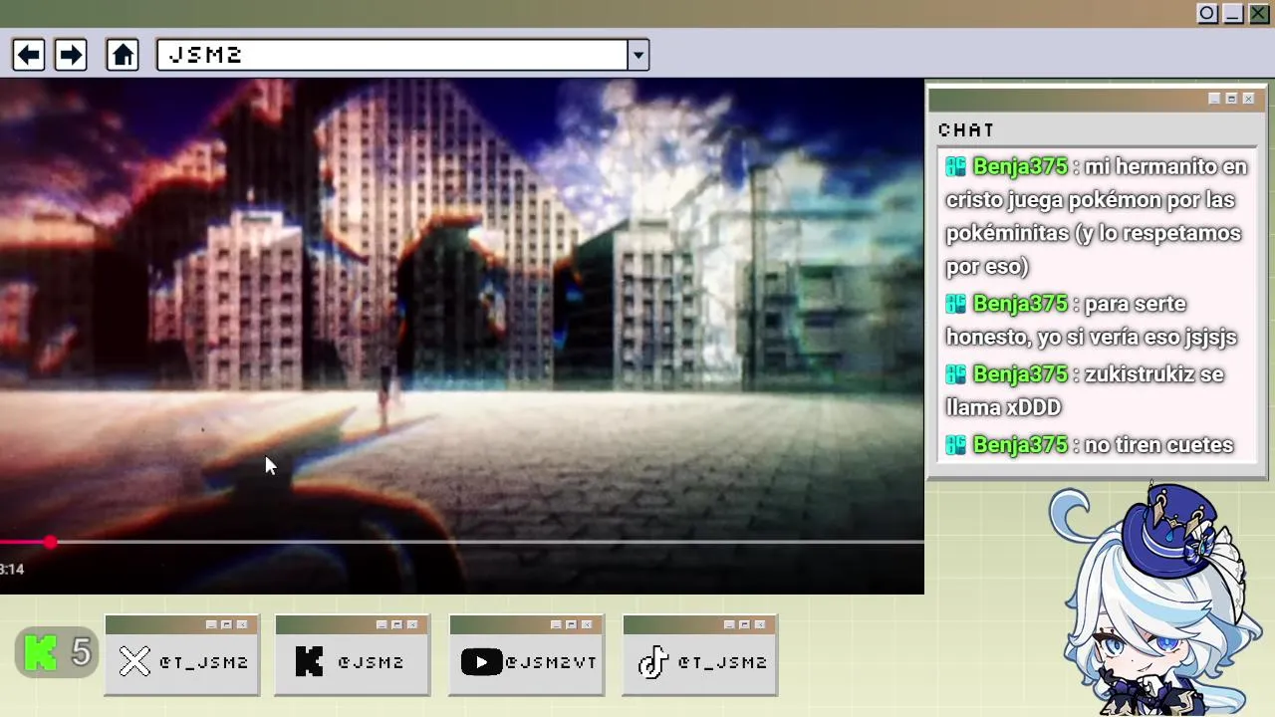Click the green Kick logo icon
1275x717 pixels.
pyautogui.click(x=41, y=653)
